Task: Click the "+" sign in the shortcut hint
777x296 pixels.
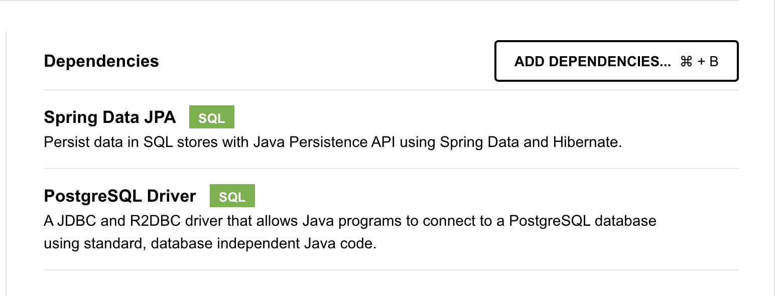Action: pos(701,62)
